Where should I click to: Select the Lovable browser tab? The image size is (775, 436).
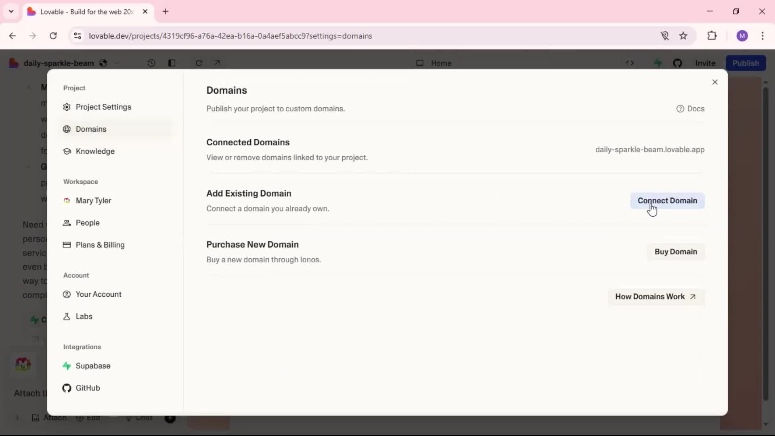88,12
